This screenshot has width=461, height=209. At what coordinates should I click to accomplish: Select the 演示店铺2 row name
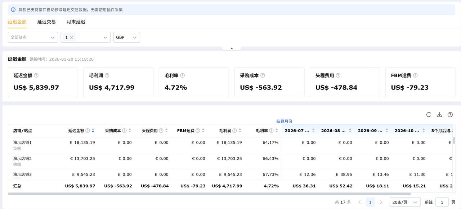tap(23, 158)
